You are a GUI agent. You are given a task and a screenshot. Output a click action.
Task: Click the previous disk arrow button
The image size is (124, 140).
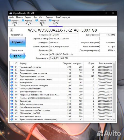11,30
